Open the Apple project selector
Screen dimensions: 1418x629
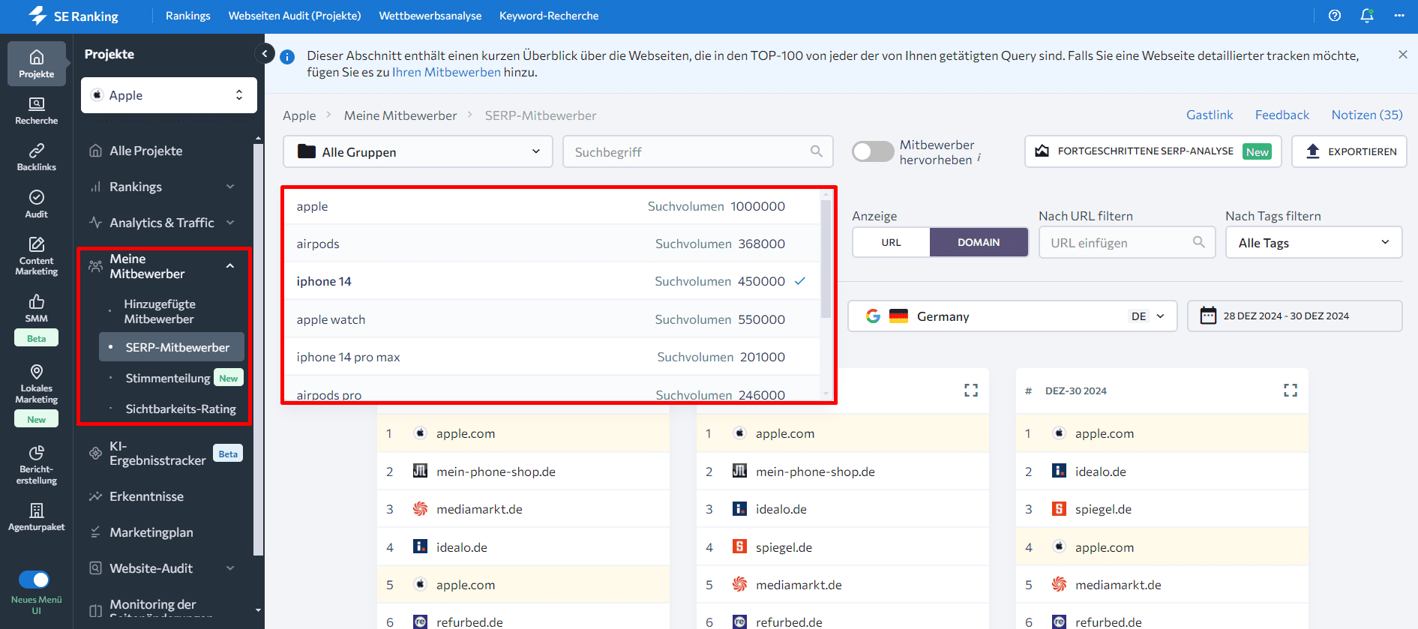pyautogui.click(x=169, y=95)
